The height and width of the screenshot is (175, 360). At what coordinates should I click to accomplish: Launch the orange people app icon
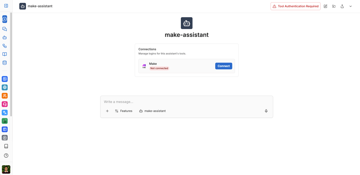pyautogui.click(x=5, y=96)
